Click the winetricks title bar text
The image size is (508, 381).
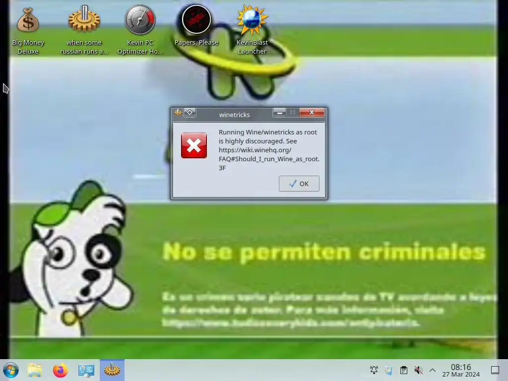click(234, 115)
